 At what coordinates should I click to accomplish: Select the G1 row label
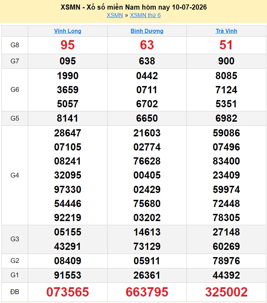(15, 275)
